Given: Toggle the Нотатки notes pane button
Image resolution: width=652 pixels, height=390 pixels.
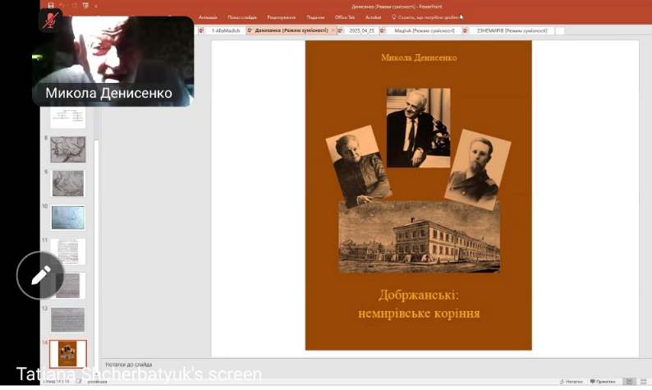Looking at the screenshot, I should click(x=572, y=381).
